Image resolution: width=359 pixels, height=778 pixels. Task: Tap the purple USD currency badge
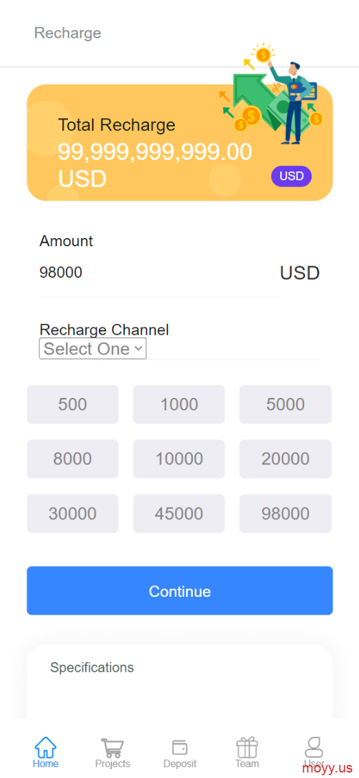click(292, 176)
